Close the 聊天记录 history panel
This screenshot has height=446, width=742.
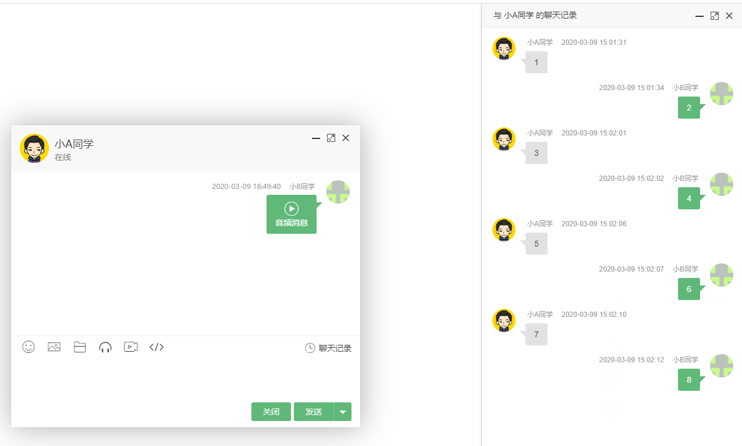(729, 16)
